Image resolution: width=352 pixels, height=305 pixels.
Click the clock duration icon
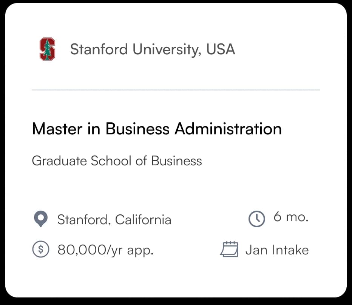(256, 219)
